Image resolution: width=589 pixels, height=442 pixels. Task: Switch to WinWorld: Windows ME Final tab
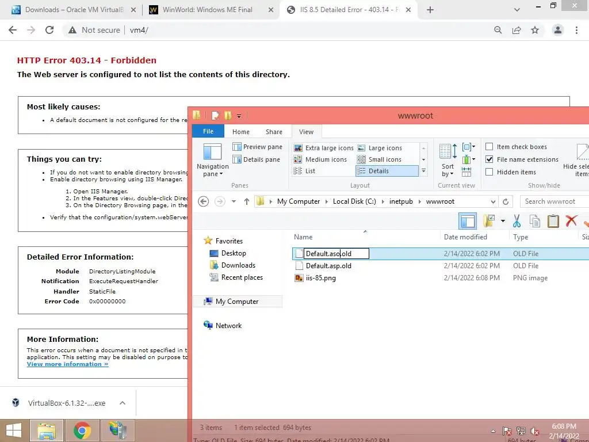(207, 10)
